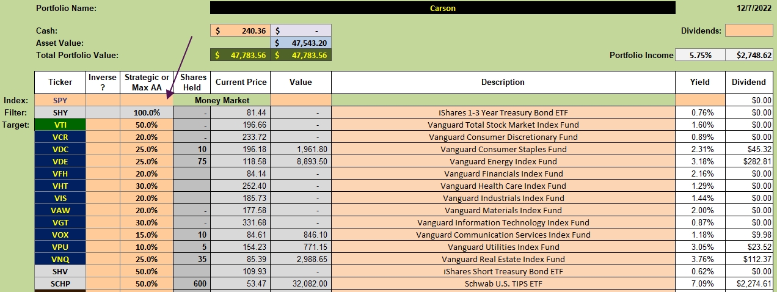
Task: Click the VOX ticker cell
Action: click(x=60, y=235)
